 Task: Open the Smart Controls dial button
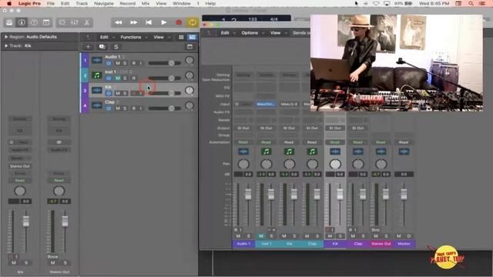tap(62, 22)
